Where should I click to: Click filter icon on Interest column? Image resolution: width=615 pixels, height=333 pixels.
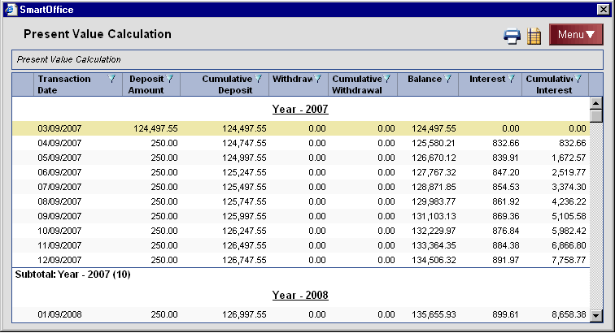point(512,79)
